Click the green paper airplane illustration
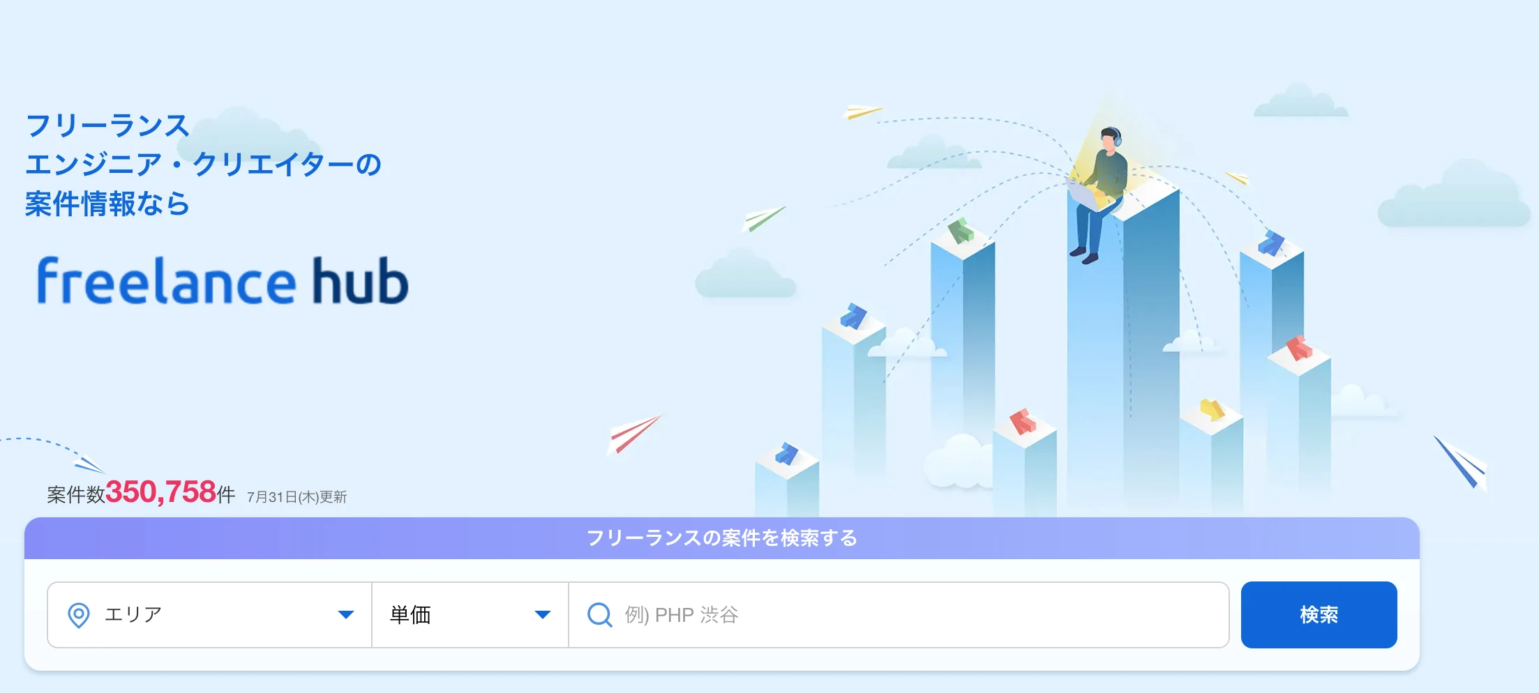This screenshot has height=693, width=1539. click(x=764, y=218)
